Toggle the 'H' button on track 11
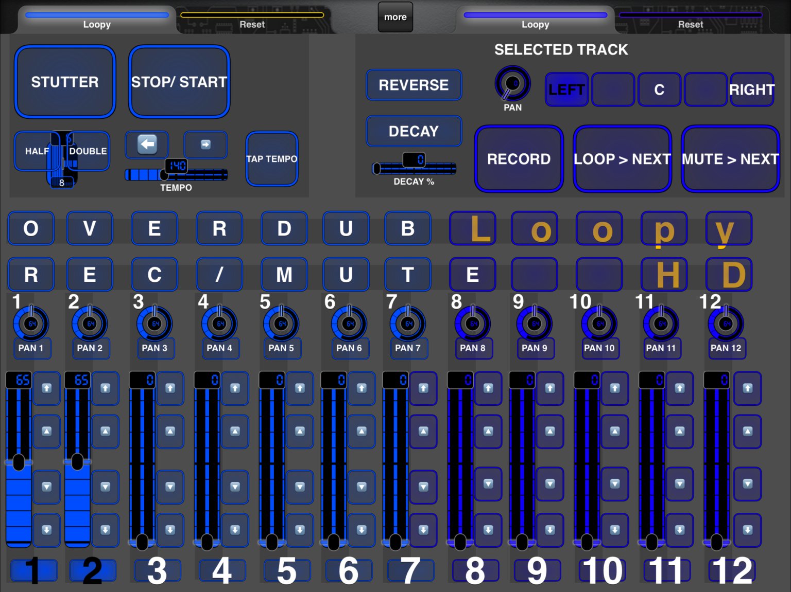The width and height of the screenshot is (791, 592). tap(664, 275)
